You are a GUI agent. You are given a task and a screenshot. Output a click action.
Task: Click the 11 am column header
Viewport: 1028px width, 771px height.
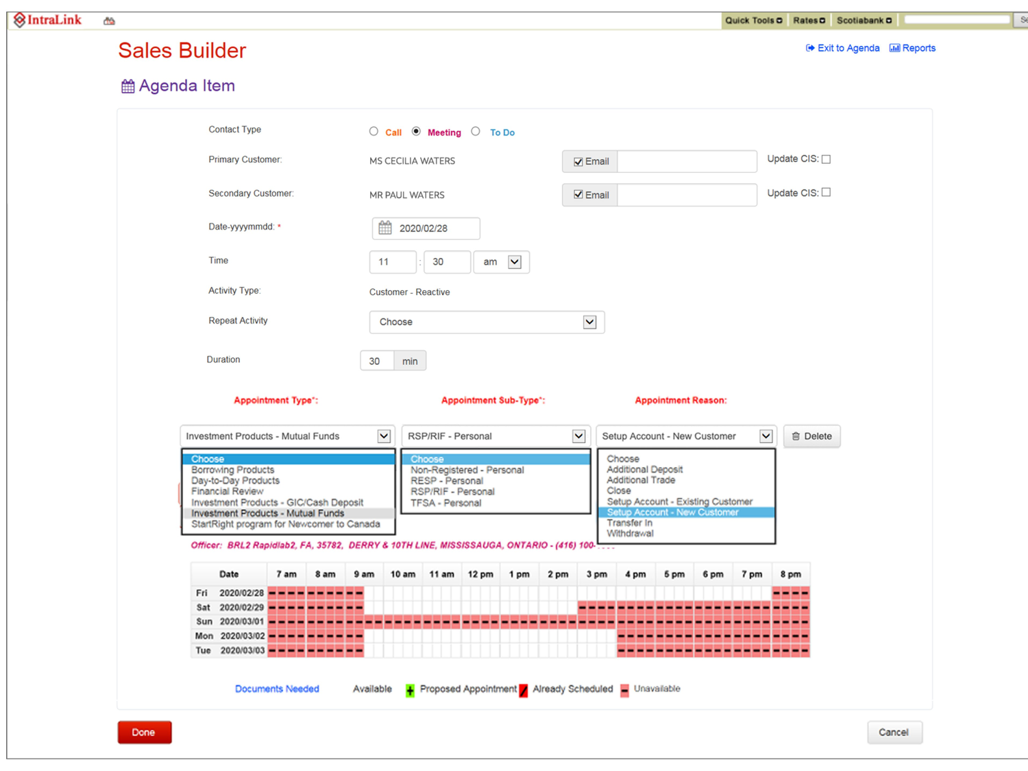(x=441, y=574)
